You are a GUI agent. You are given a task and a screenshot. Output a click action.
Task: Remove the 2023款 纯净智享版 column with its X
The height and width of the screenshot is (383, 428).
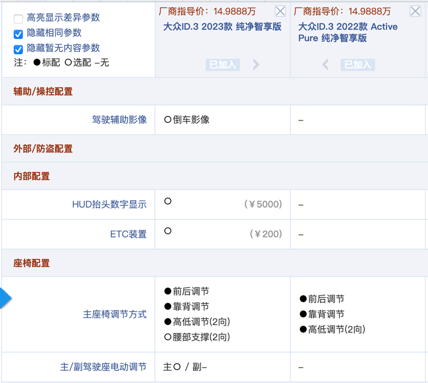(280, 11)
